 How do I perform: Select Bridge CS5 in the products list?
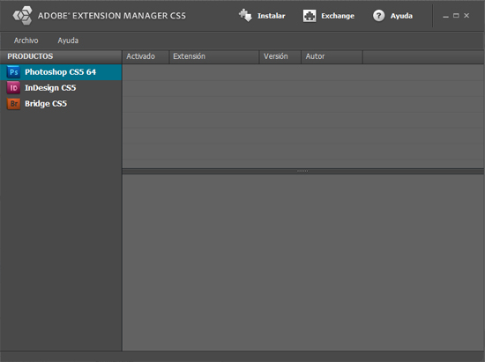(x=61, y=103)
